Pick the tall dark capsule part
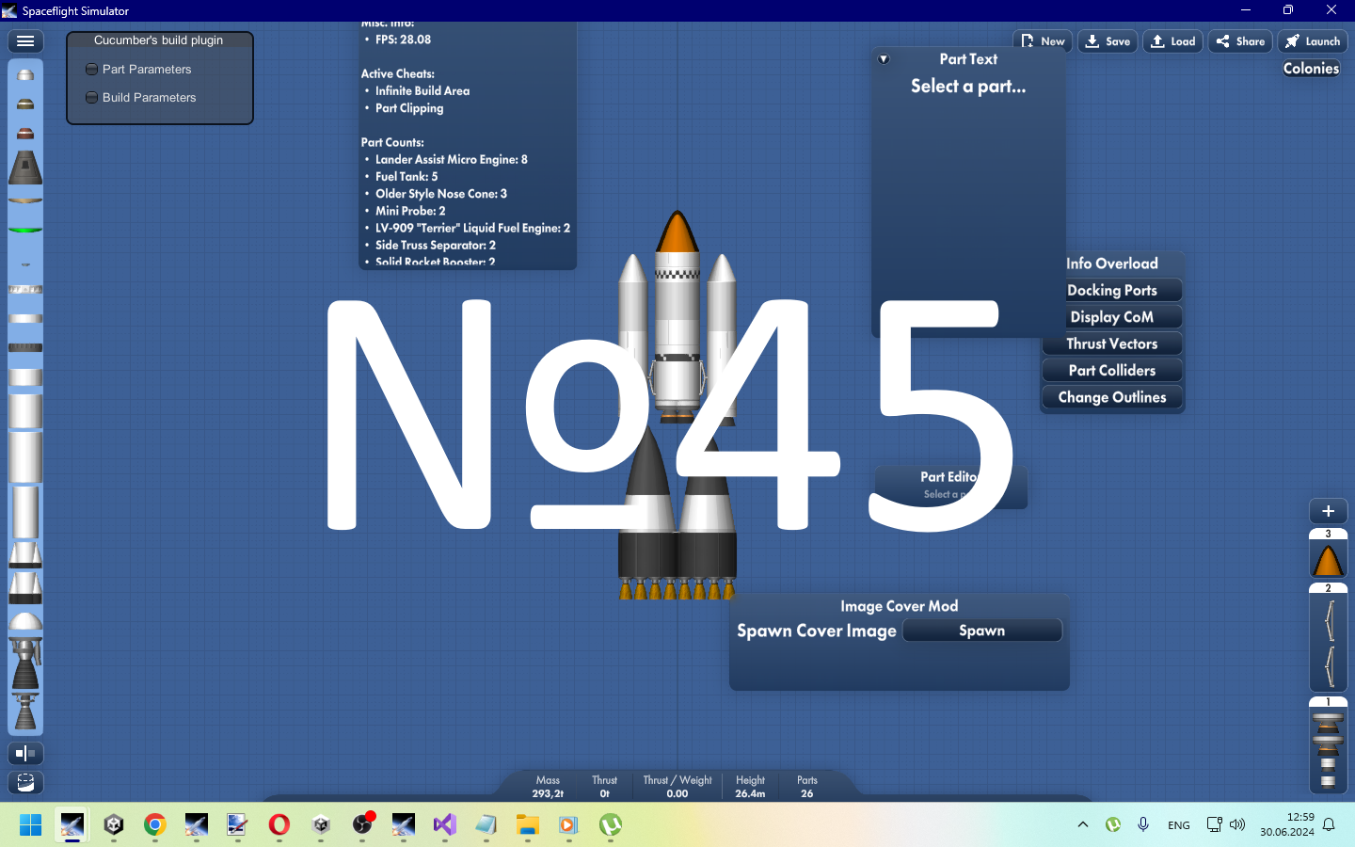Viewport: 1355px width, 847px height. [x=25, y=168]
